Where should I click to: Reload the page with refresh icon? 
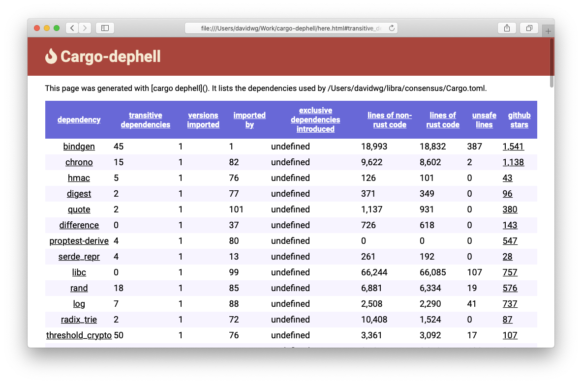pyautogui.click(x=392, y=28)
